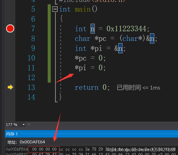Click line number 14 in the gutter

click(31, 97)
